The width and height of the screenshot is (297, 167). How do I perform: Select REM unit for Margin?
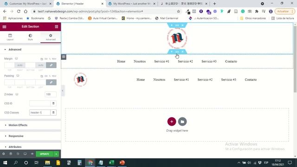click(54, 59)
